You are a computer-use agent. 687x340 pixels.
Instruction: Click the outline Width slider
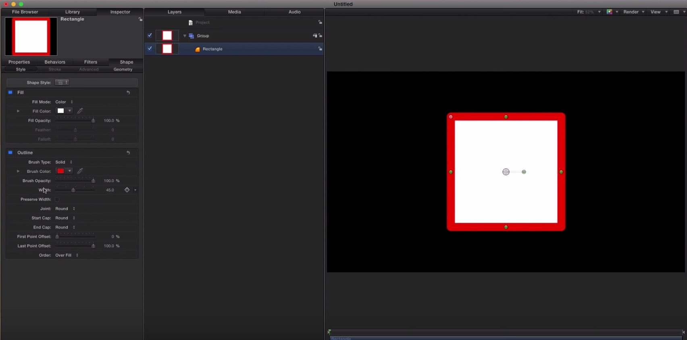75,190
